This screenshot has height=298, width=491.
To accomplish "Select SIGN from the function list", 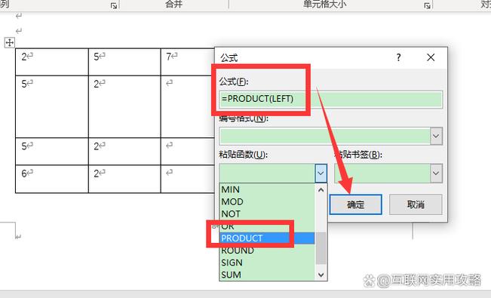I will [268, 263].
